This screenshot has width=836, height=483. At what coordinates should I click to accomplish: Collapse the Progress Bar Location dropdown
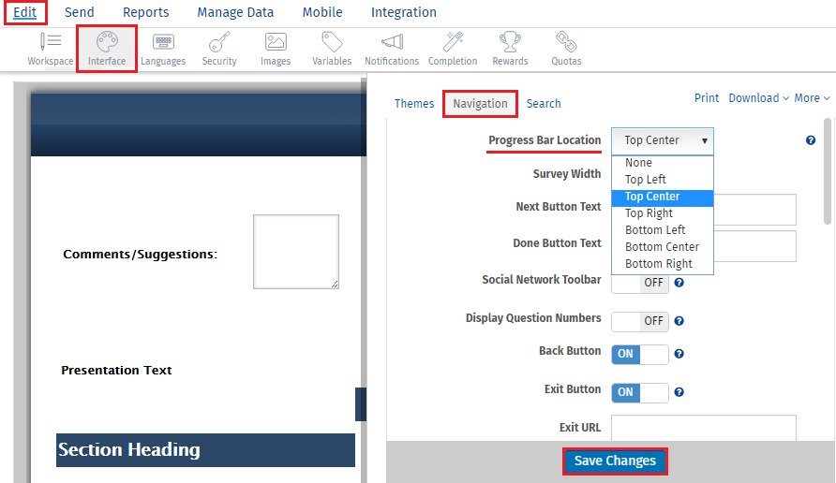click(x=663, y=141)
